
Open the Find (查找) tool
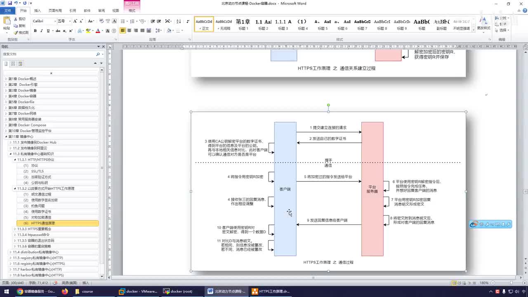(503, 19)
